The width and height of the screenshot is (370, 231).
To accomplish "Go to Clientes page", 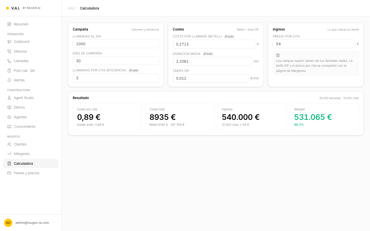I will click(31, 144).
